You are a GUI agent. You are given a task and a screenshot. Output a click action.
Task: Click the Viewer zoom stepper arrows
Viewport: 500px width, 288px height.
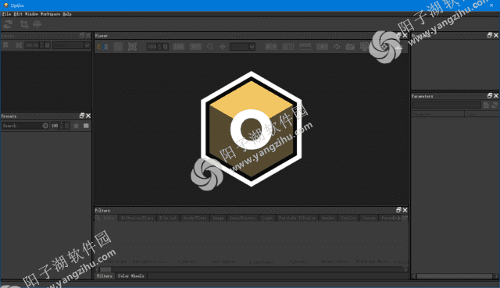point(159,47)
